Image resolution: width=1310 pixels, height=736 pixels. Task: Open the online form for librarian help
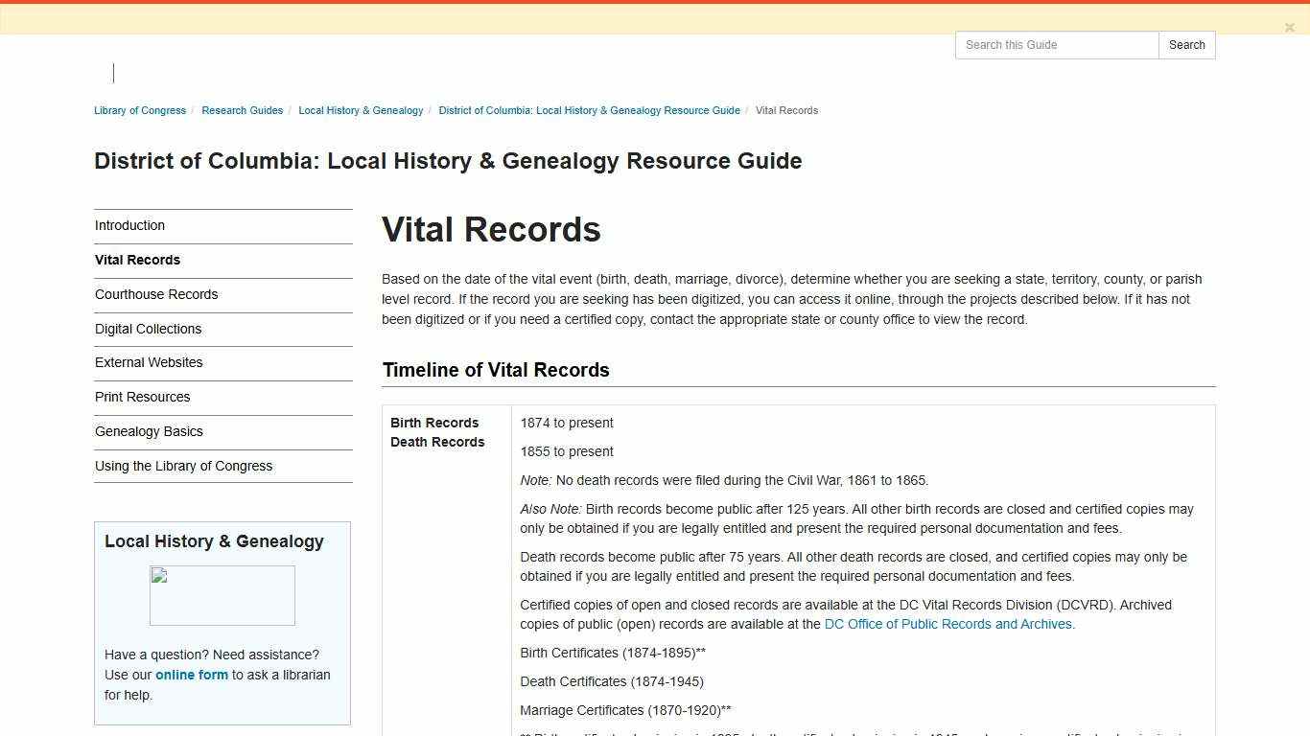pyautogui.click(x=191, y=675)
